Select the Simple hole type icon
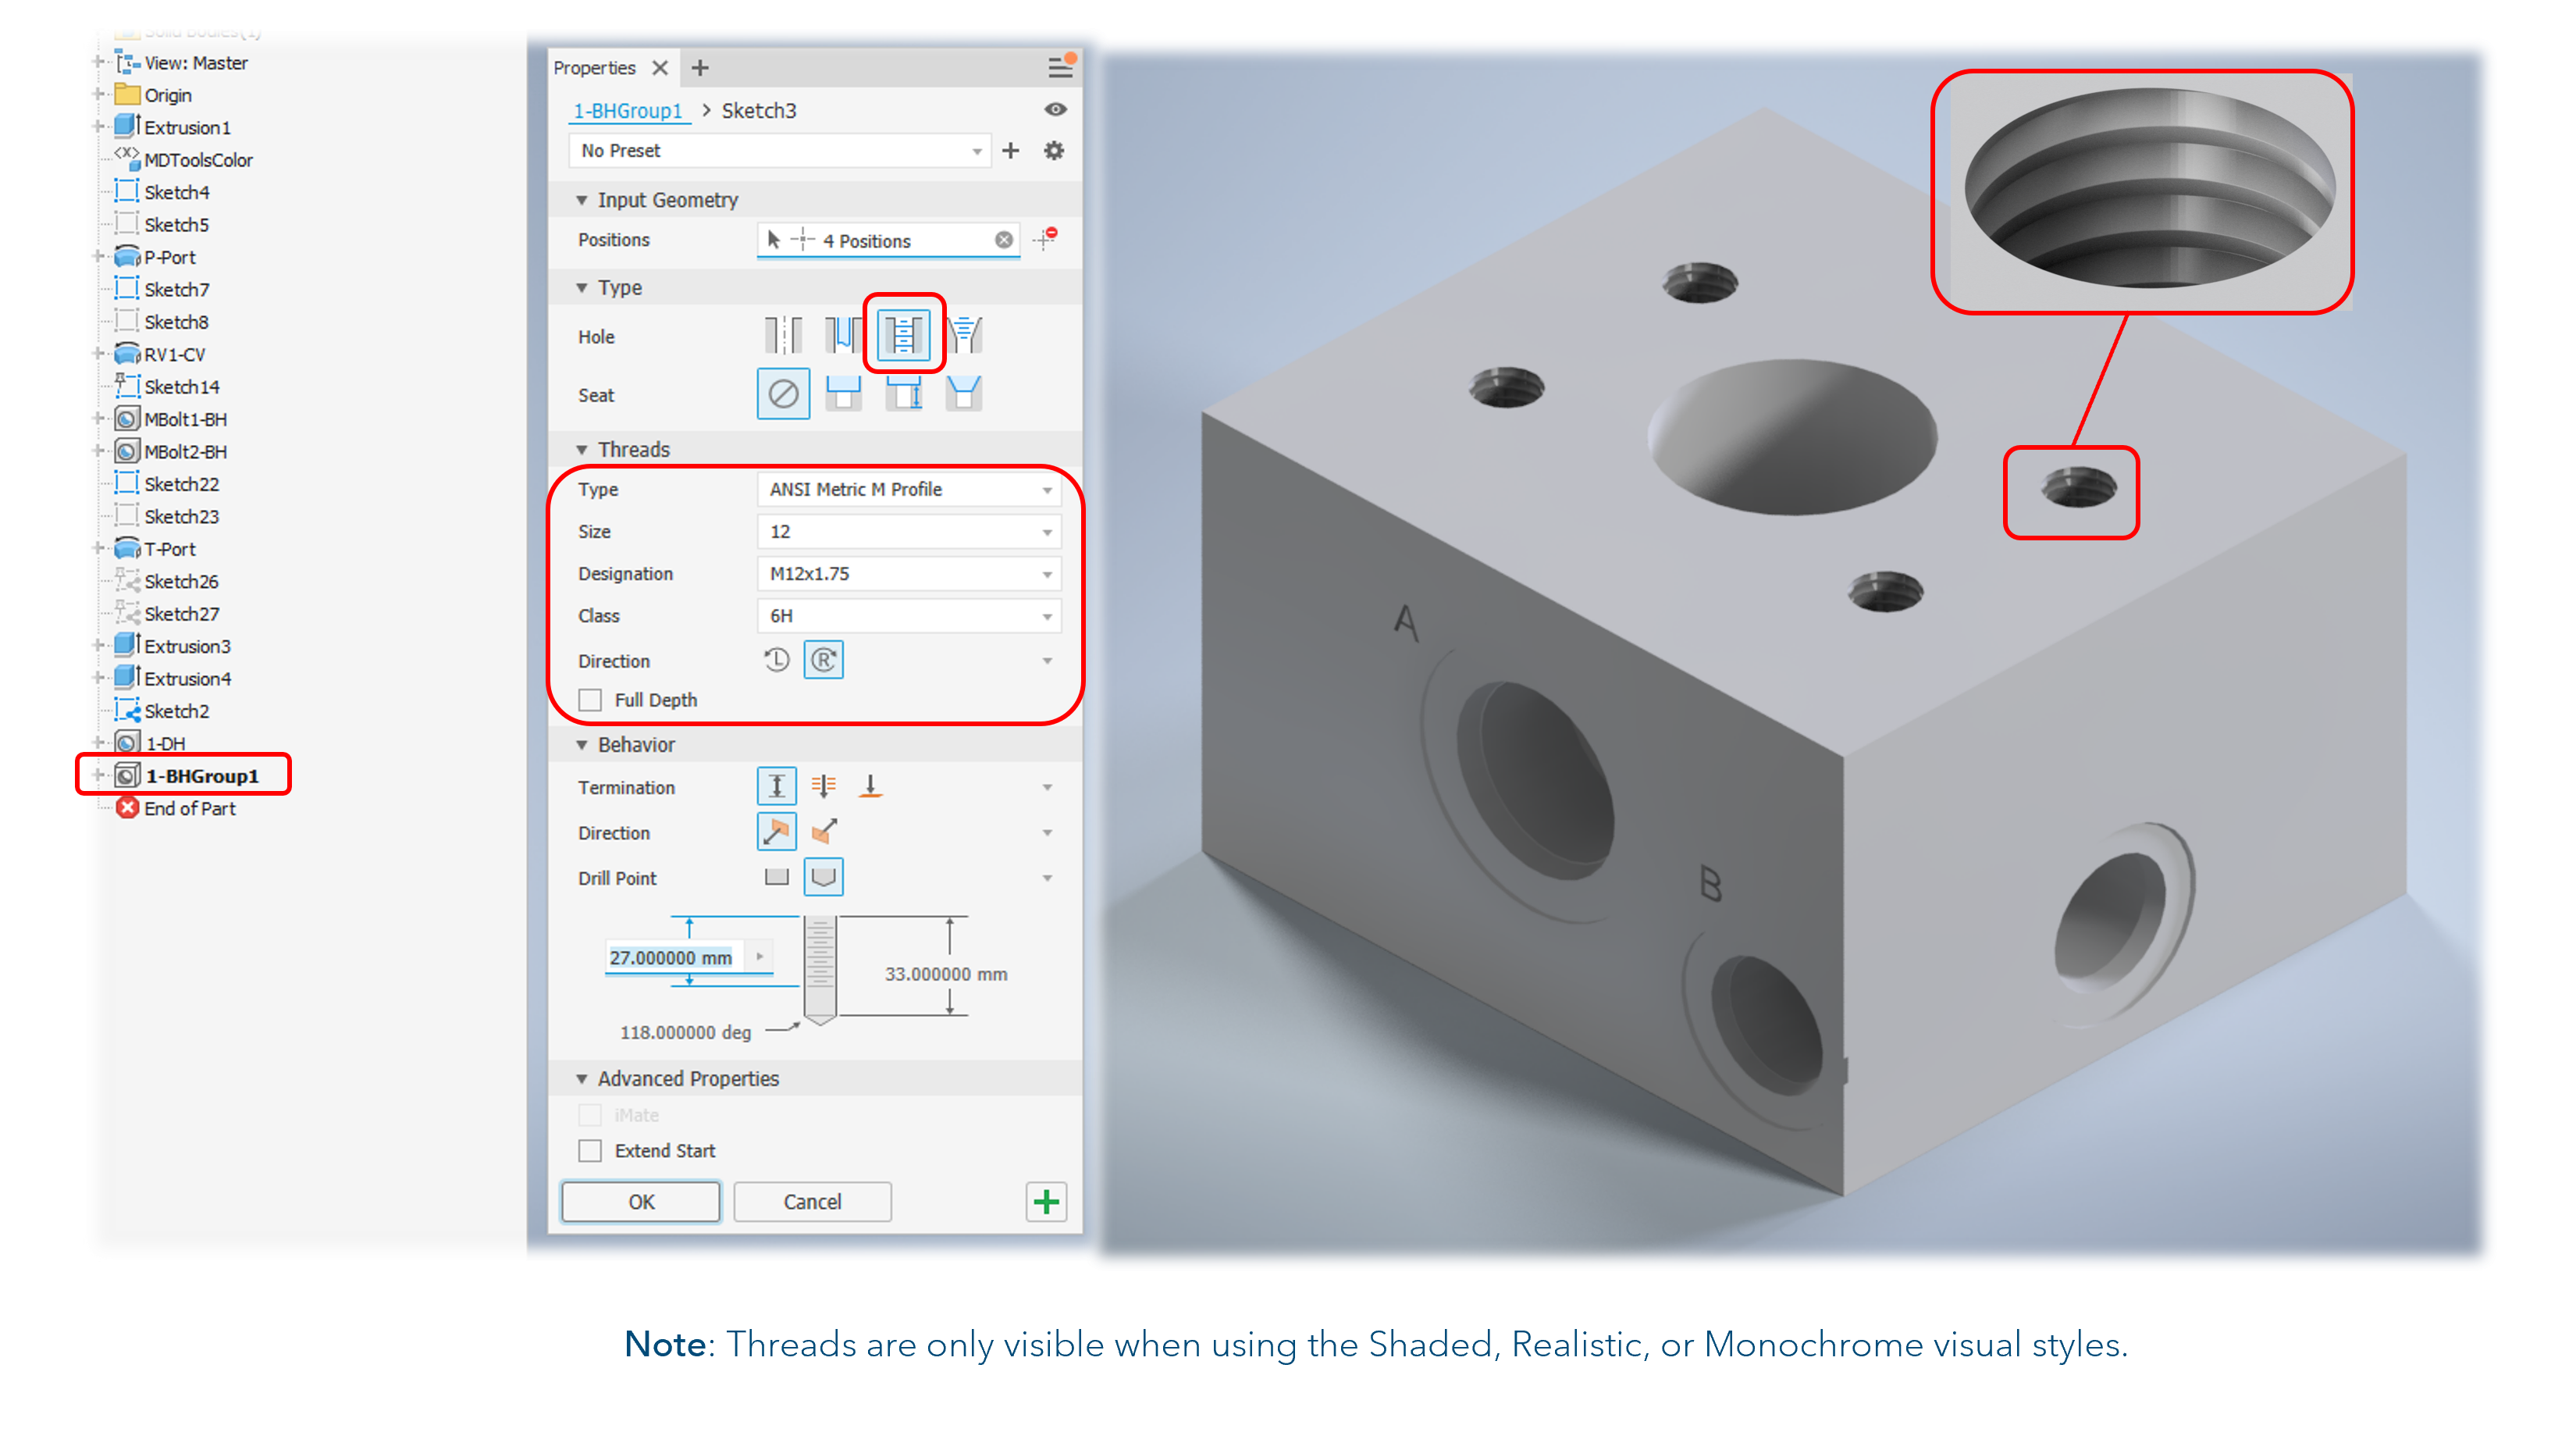This screenshot has width=2576, height=1443. pyautogui.click(x=783, y=336)
